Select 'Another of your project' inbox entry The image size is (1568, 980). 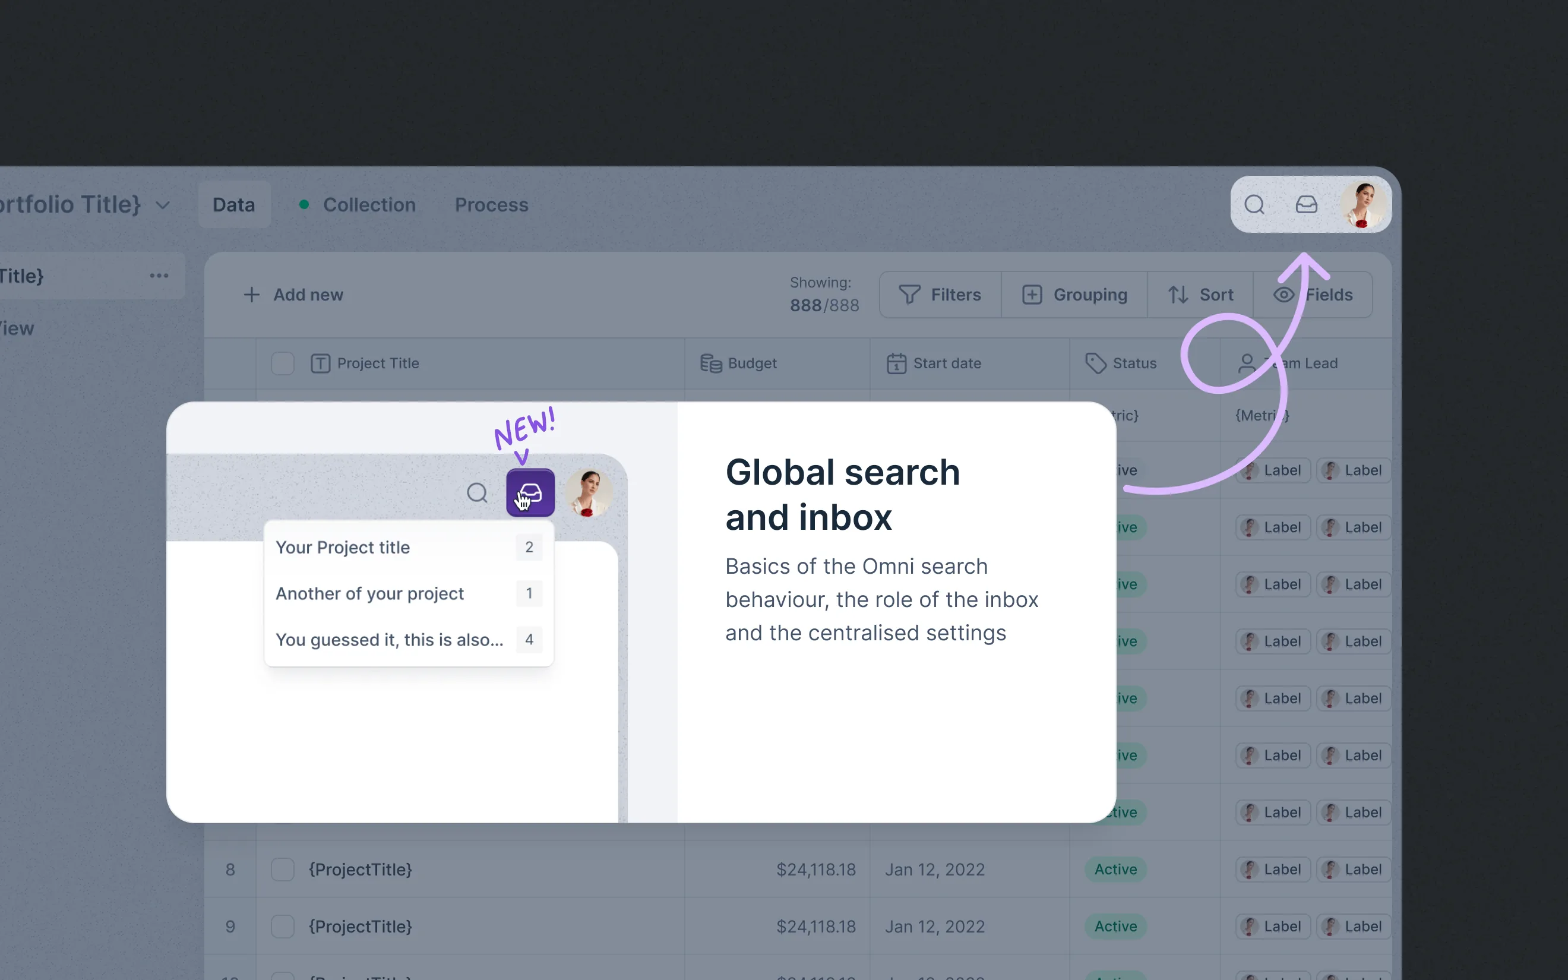[409, 594]
